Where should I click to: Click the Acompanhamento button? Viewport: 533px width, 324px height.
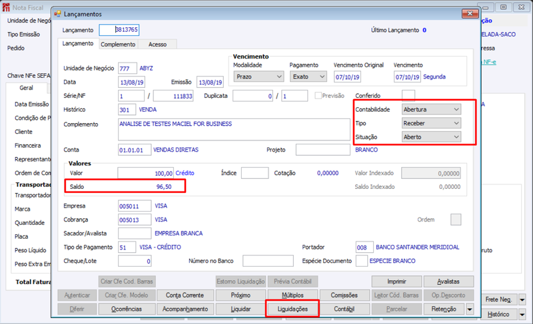tap(185, 309)
